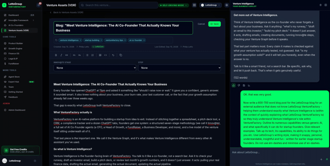Click Cancel next to Save
Viewport: 330px width, 166px height.
(201, 24)
